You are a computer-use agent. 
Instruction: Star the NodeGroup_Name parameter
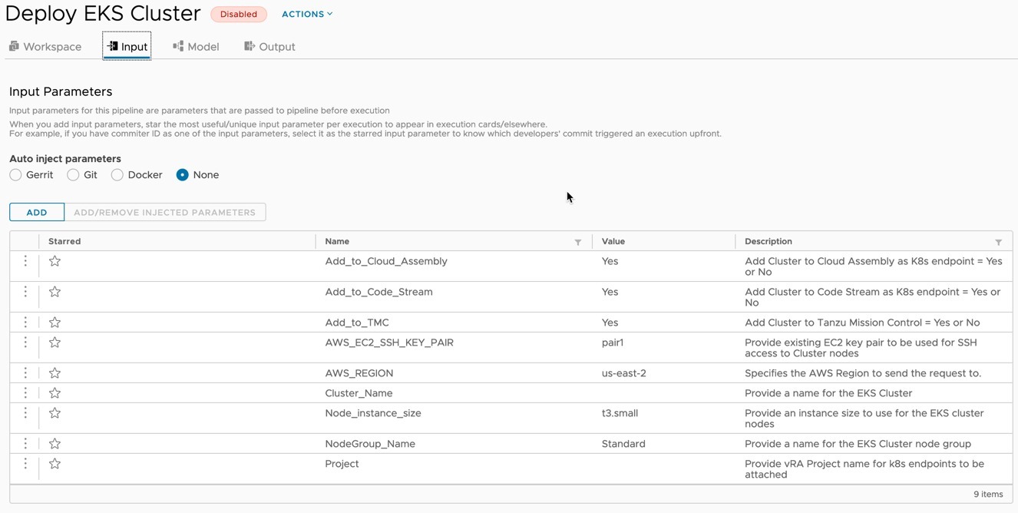[55, 444]
